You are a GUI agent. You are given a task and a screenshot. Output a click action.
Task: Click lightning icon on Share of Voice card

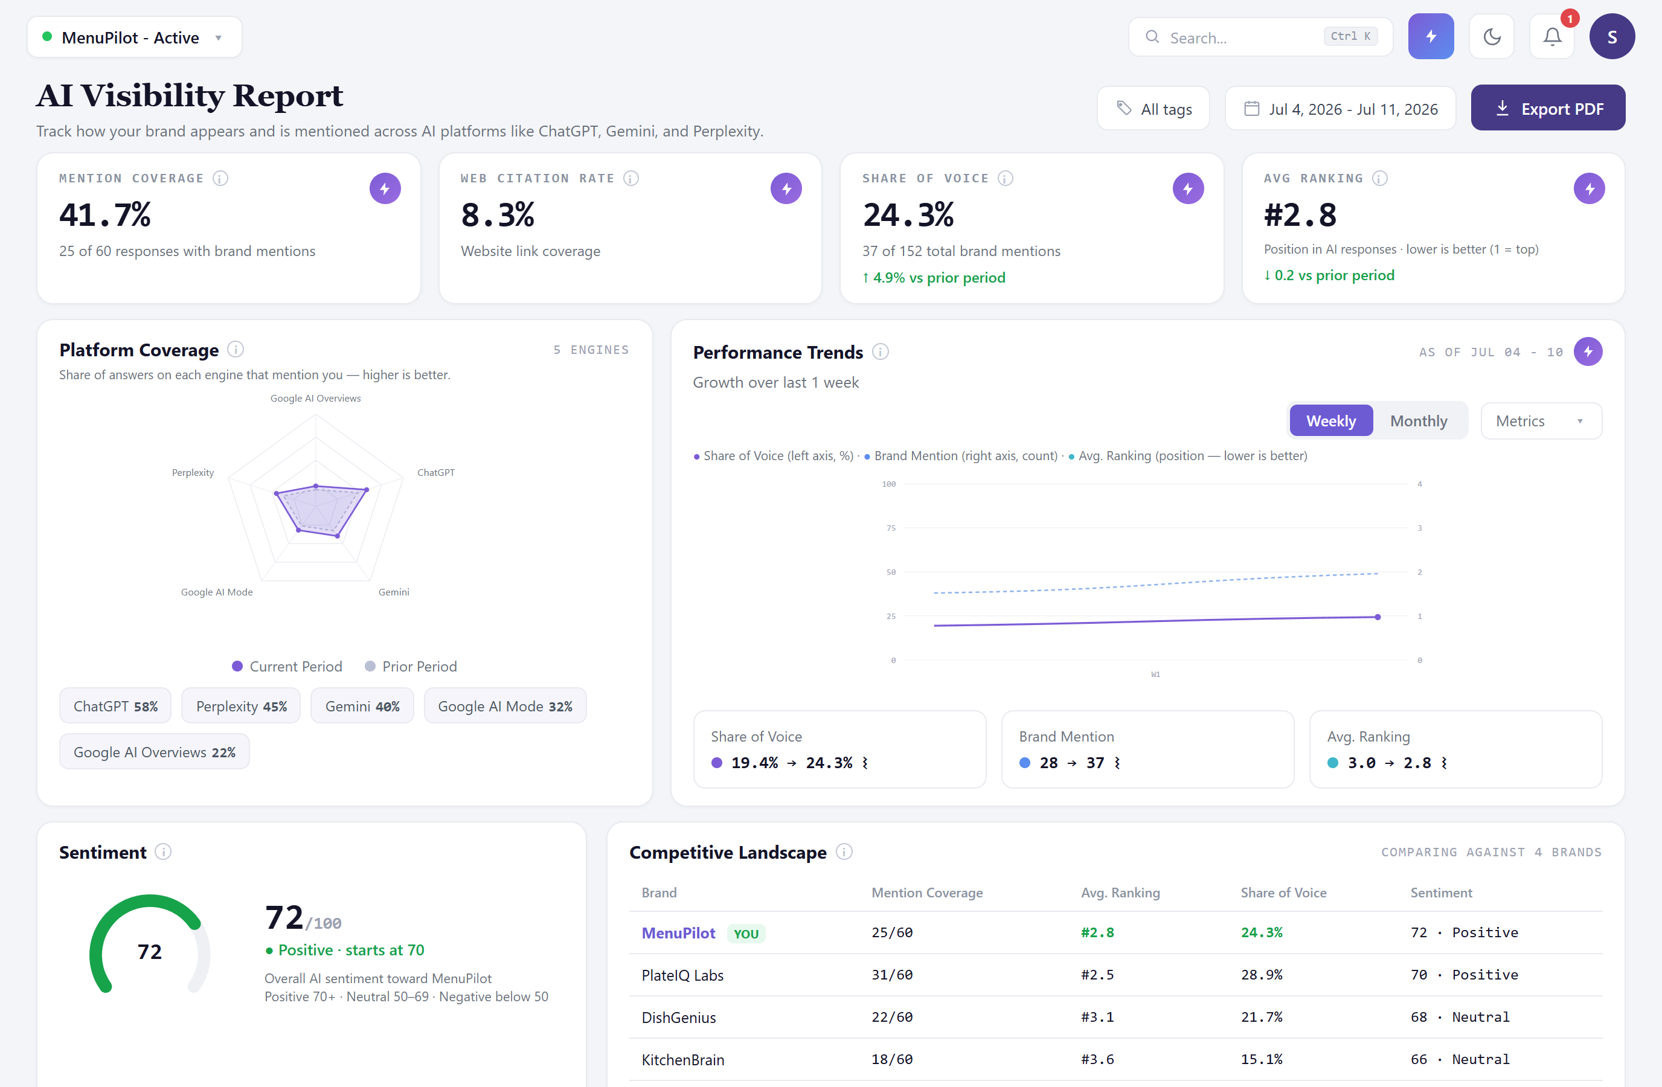[x=1188, y=188]
